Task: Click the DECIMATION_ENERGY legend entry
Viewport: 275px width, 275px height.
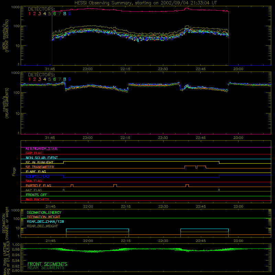Action: [x=44, y=212]
